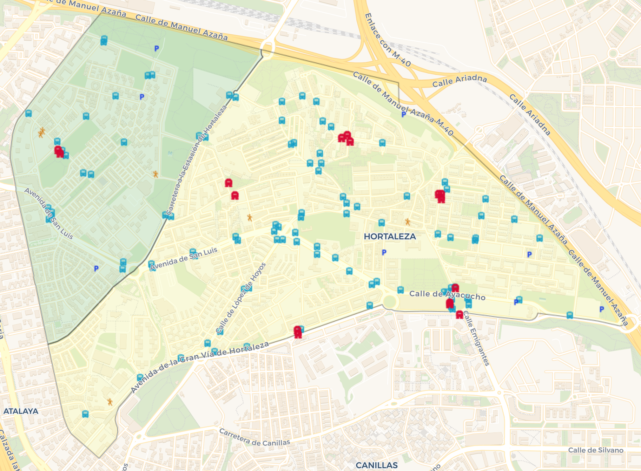Click the parking icon beside Calle de Manuel Azaña M-40 label
The width and height of the screenshot is (641, 471).
coord(404,114)
